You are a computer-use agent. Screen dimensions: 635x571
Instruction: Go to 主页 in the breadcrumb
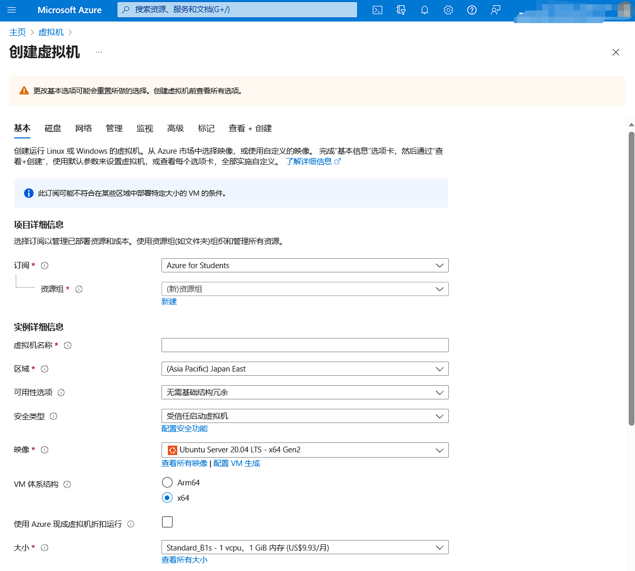tap(17, 32)
